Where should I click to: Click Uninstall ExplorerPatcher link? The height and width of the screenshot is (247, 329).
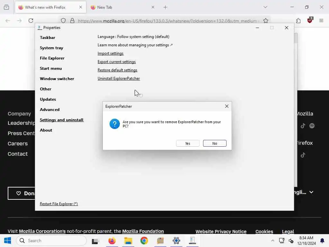(x=119, y=78)
